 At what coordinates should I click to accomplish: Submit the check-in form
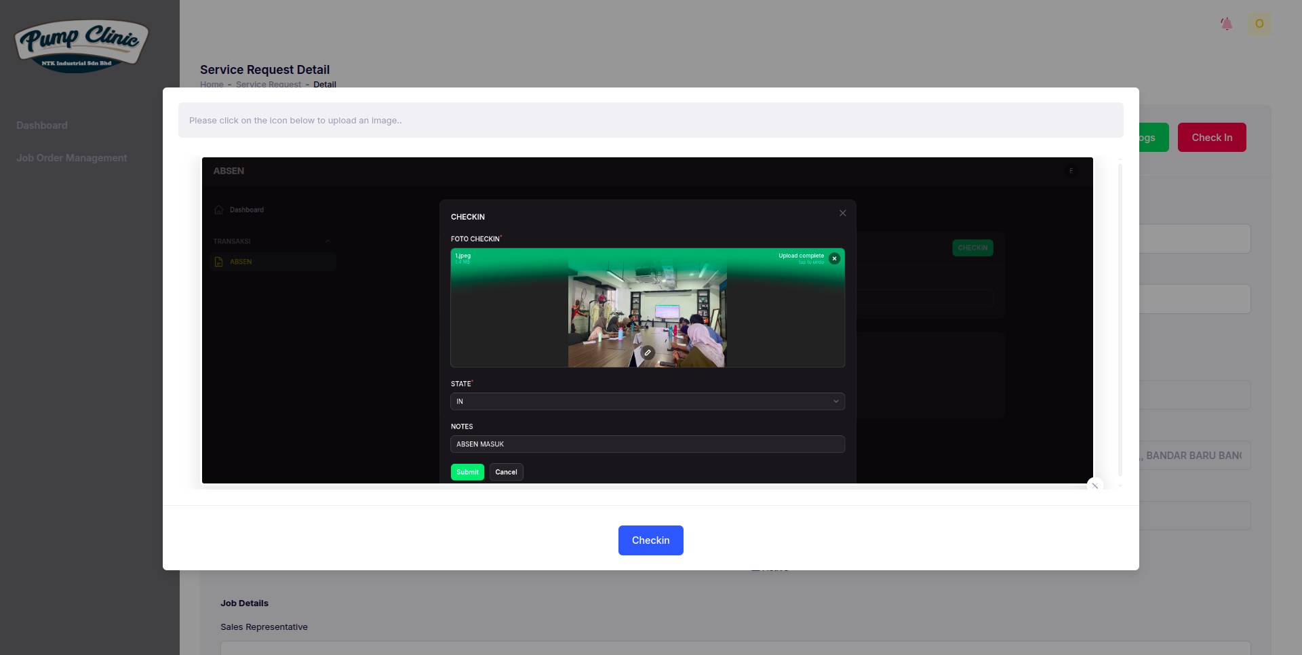click(467, 472)
